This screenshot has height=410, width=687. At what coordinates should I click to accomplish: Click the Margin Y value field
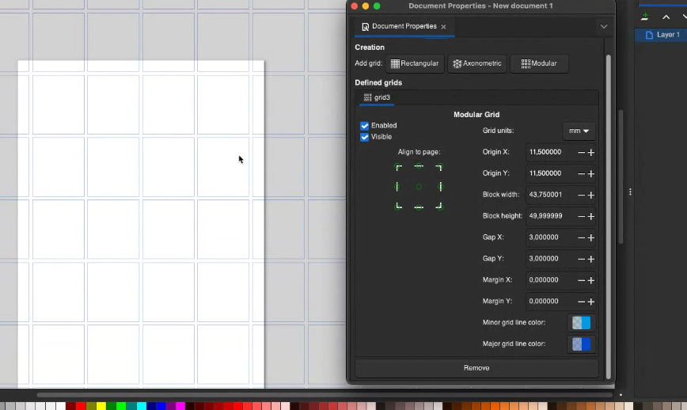(550, 302)
